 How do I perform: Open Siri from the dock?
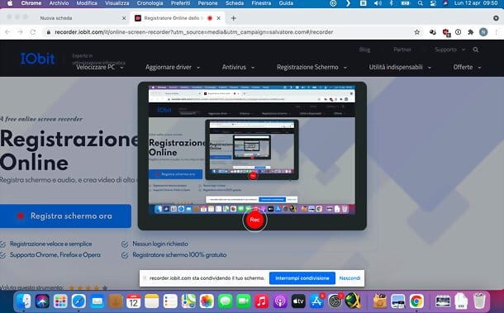[x=42, y=301]
